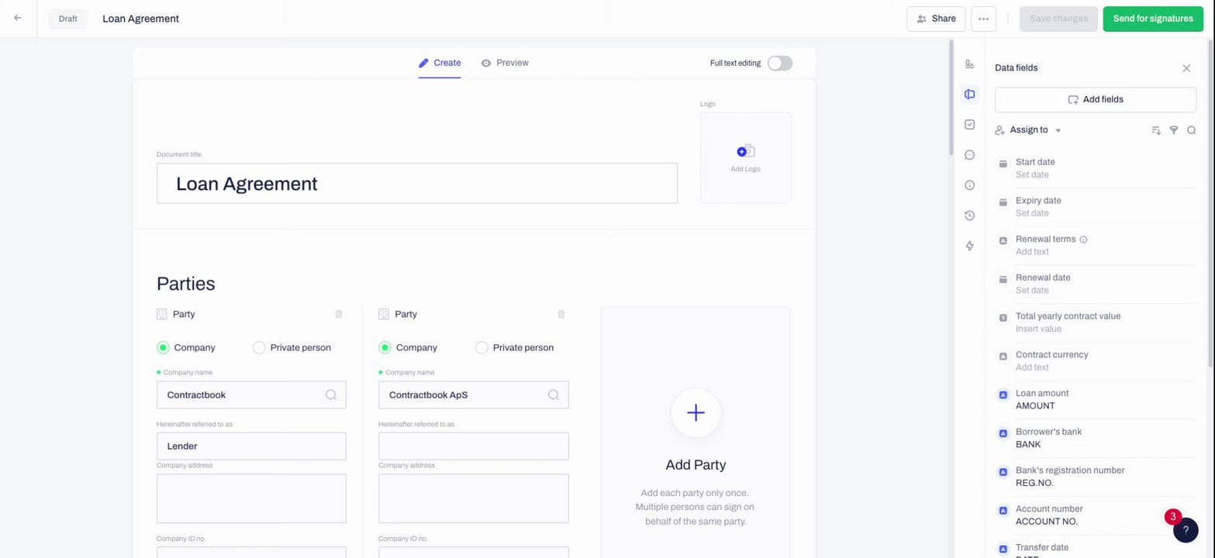
Task: Click Send for signatures
Action: [1153, 19]
